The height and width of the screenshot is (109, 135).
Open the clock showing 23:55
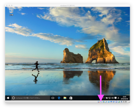coord(124,98)
